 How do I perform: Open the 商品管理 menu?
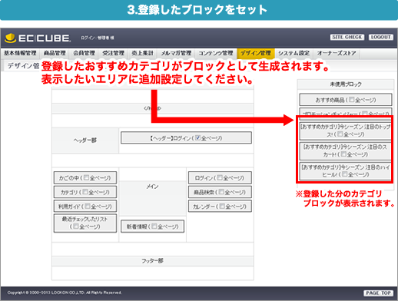click(x=55, y=53)
